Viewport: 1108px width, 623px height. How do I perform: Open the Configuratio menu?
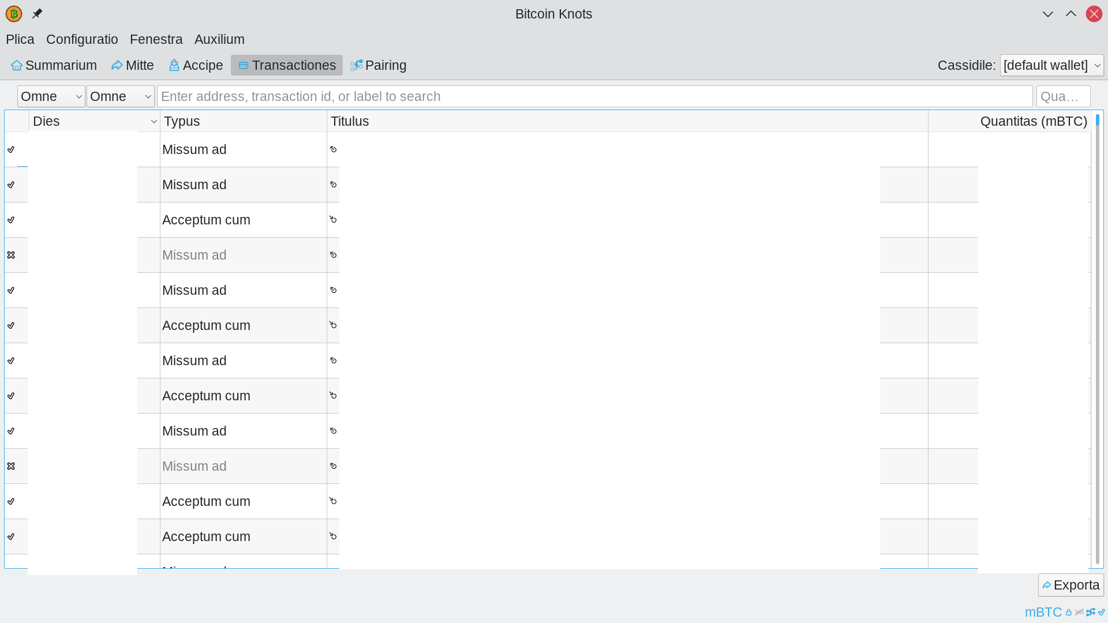coord(82,39)
